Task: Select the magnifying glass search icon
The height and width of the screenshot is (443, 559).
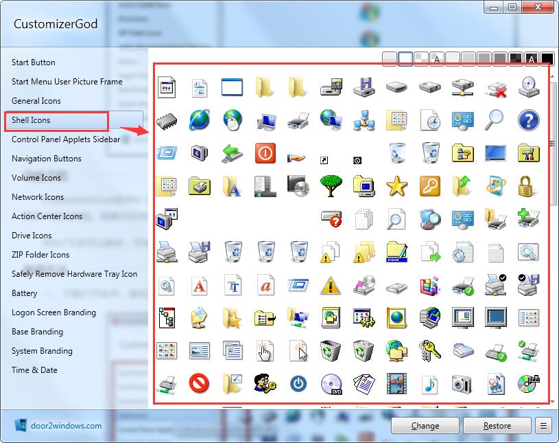Action: pos(495,120)
